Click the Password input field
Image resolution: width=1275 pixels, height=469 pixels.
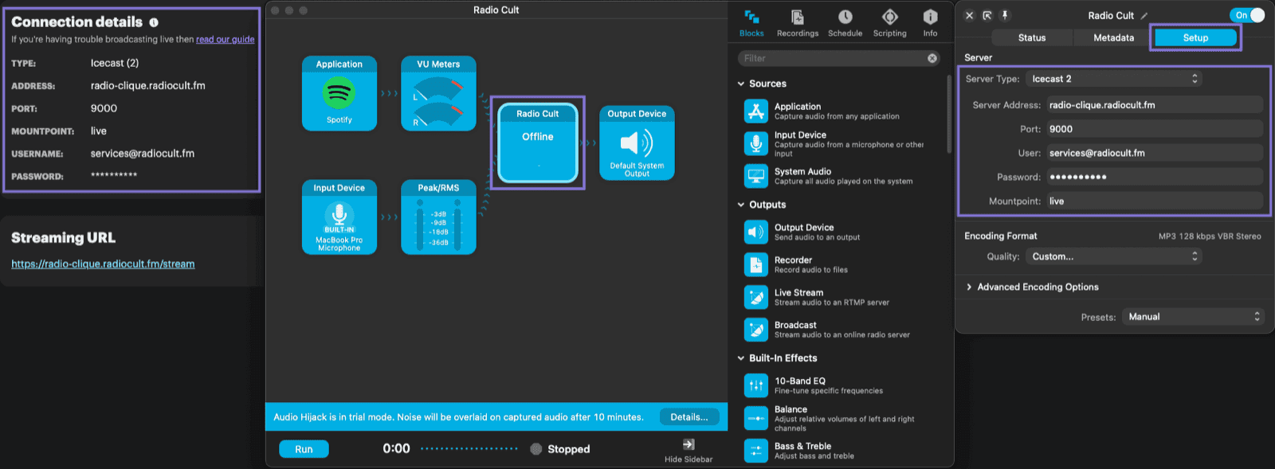tap(1155, 177)
